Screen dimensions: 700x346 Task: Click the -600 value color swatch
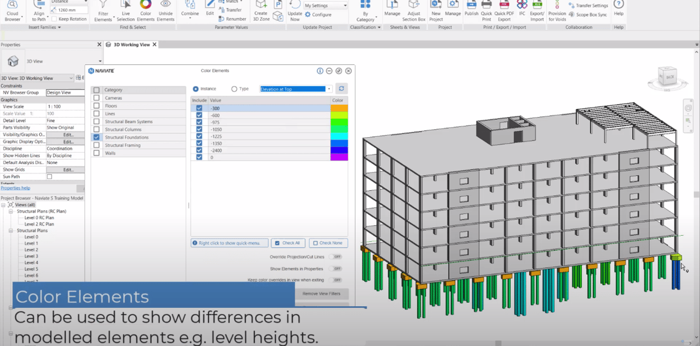click(x=339, y=115)
